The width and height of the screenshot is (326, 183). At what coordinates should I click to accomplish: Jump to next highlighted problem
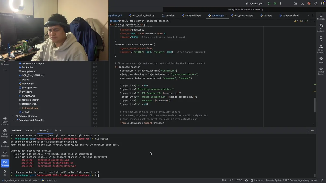point(314,21)
